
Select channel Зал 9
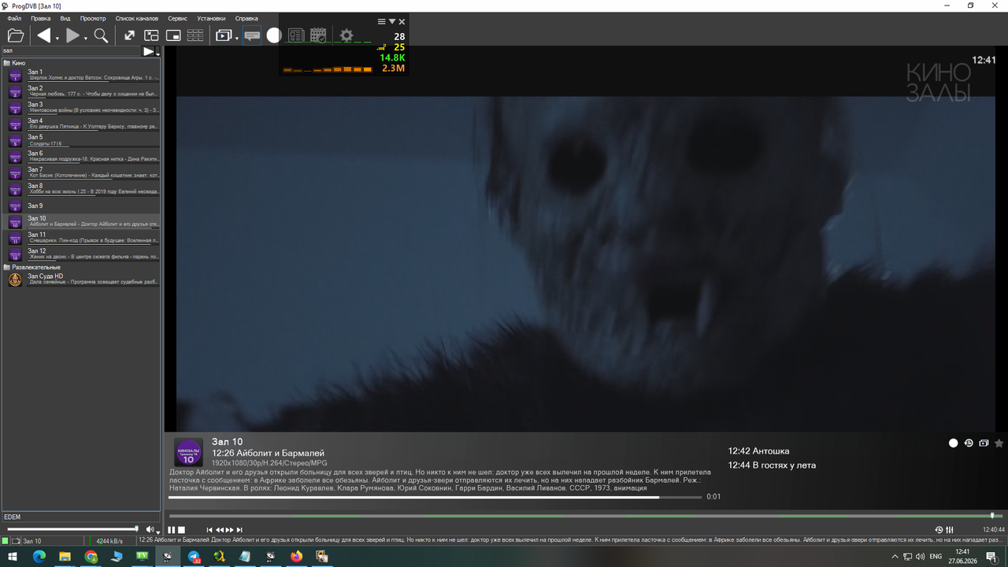pyautogui.click(x=83, y=206)
